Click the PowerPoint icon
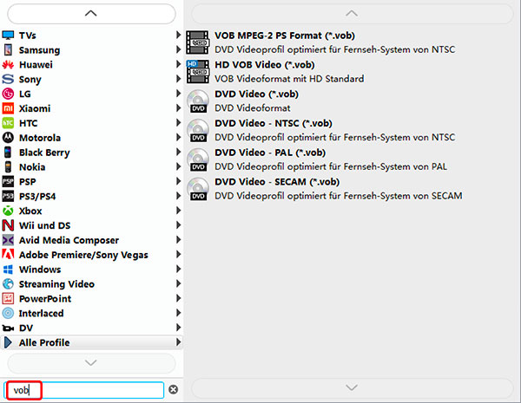Image resolution: width=521 pixels, height=403 pixels. point(8,298)
